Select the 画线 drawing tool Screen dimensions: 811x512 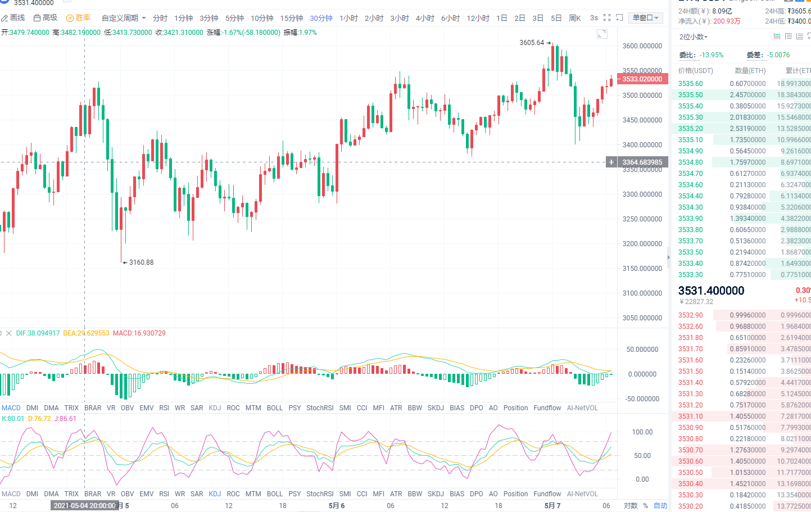pos(13,18)
